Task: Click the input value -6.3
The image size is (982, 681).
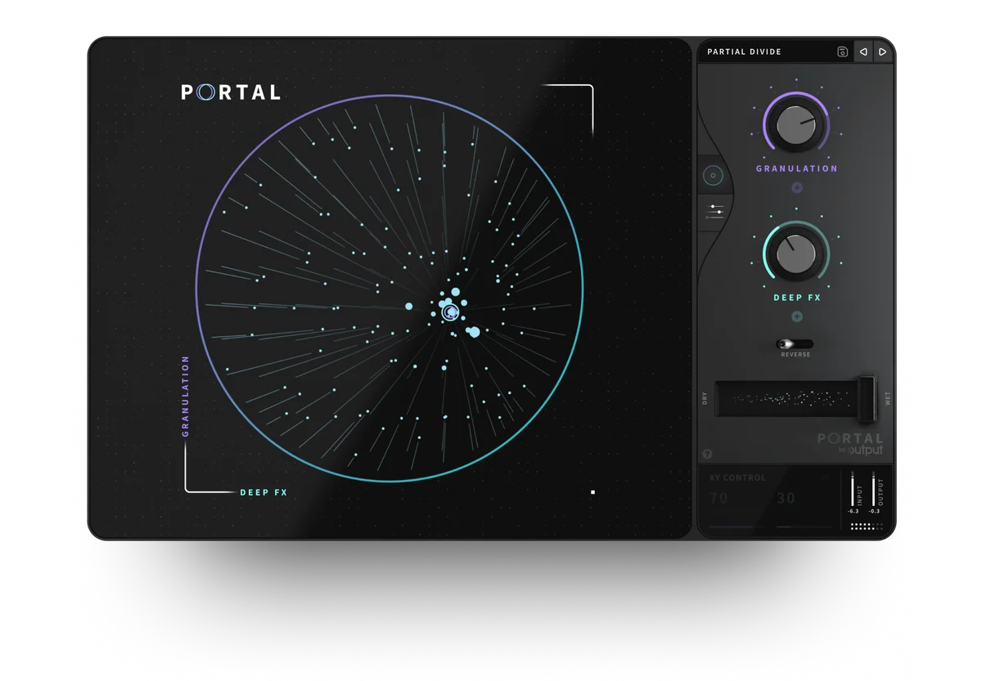Action: click(854, 511)
